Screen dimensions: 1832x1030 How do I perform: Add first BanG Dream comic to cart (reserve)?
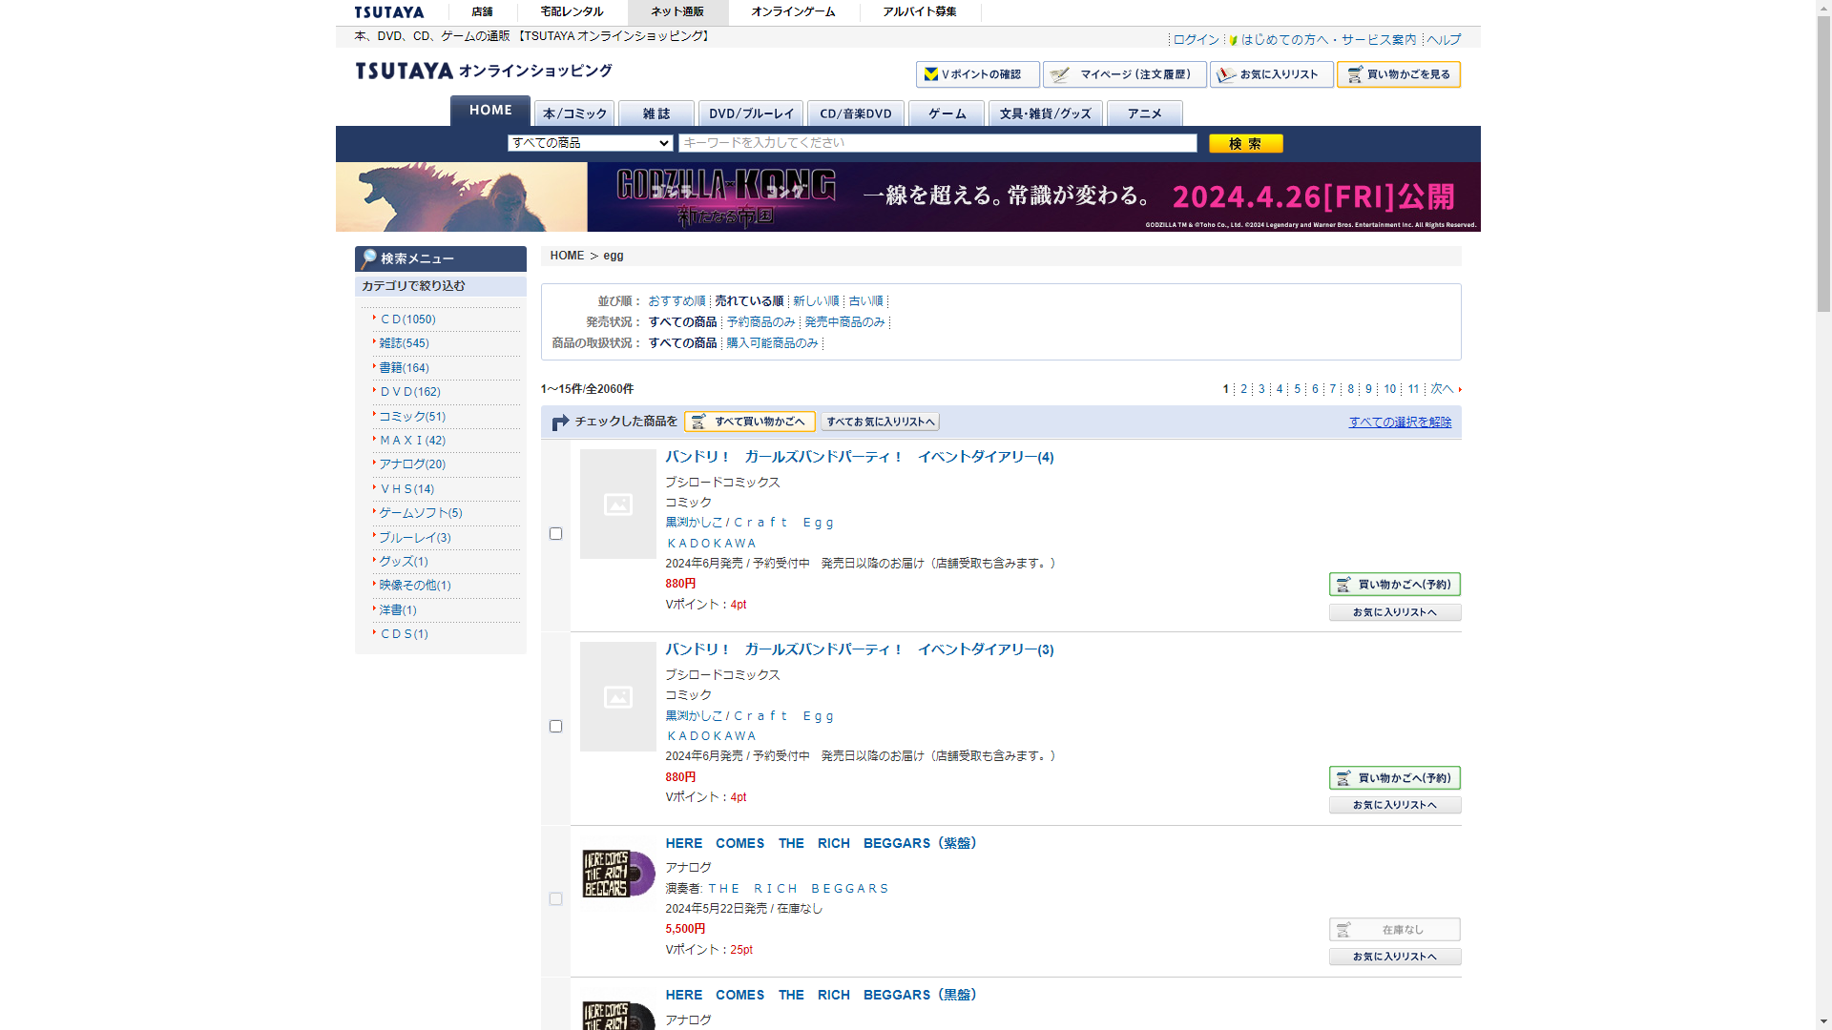pos(1394,585)
